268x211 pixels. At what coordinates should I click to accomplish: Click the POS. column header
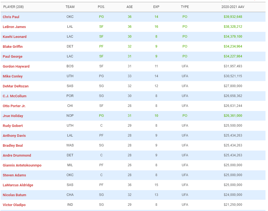click(x=101, y=7)
